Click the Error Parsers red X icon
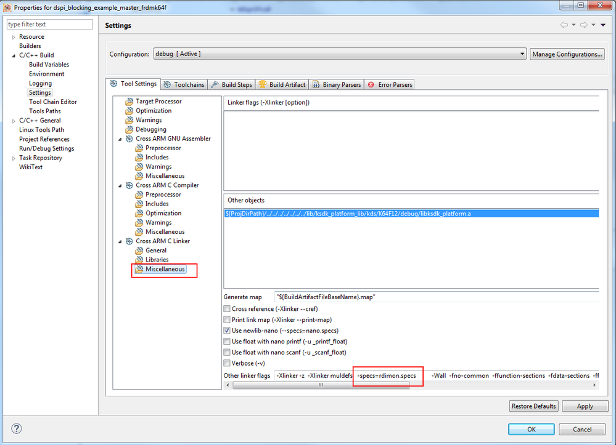The image size is (616, 445). tap(371, 85)
